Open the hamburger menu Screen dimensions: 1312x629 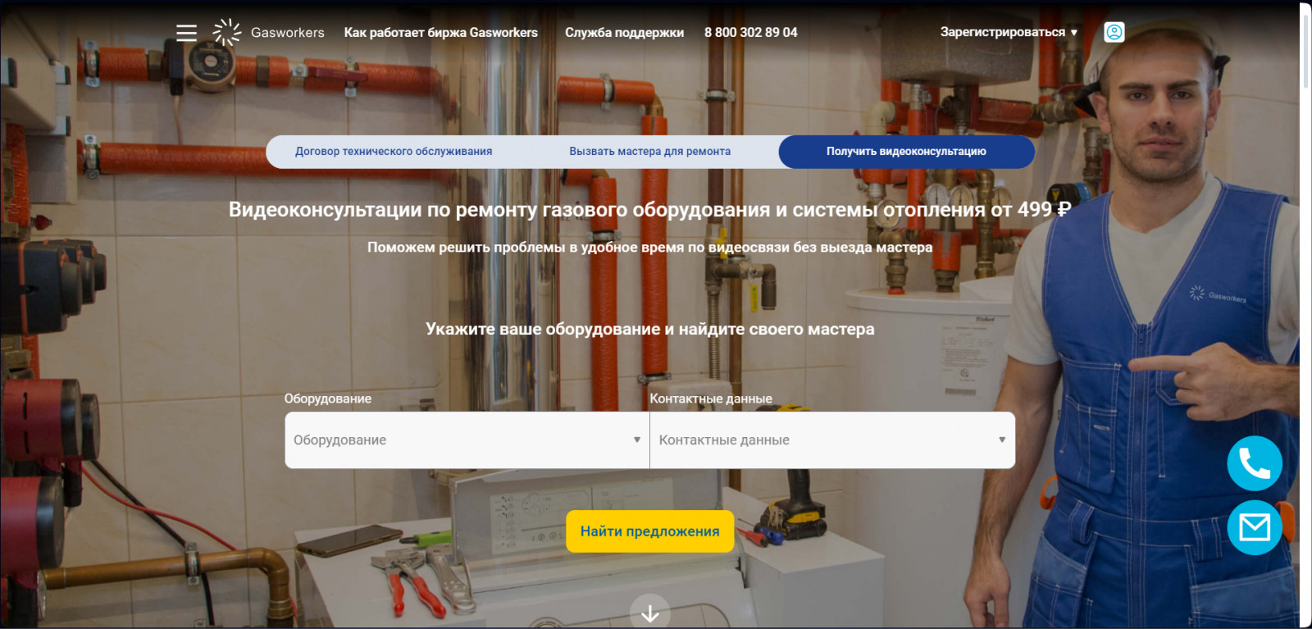click(x=186, y=33)
